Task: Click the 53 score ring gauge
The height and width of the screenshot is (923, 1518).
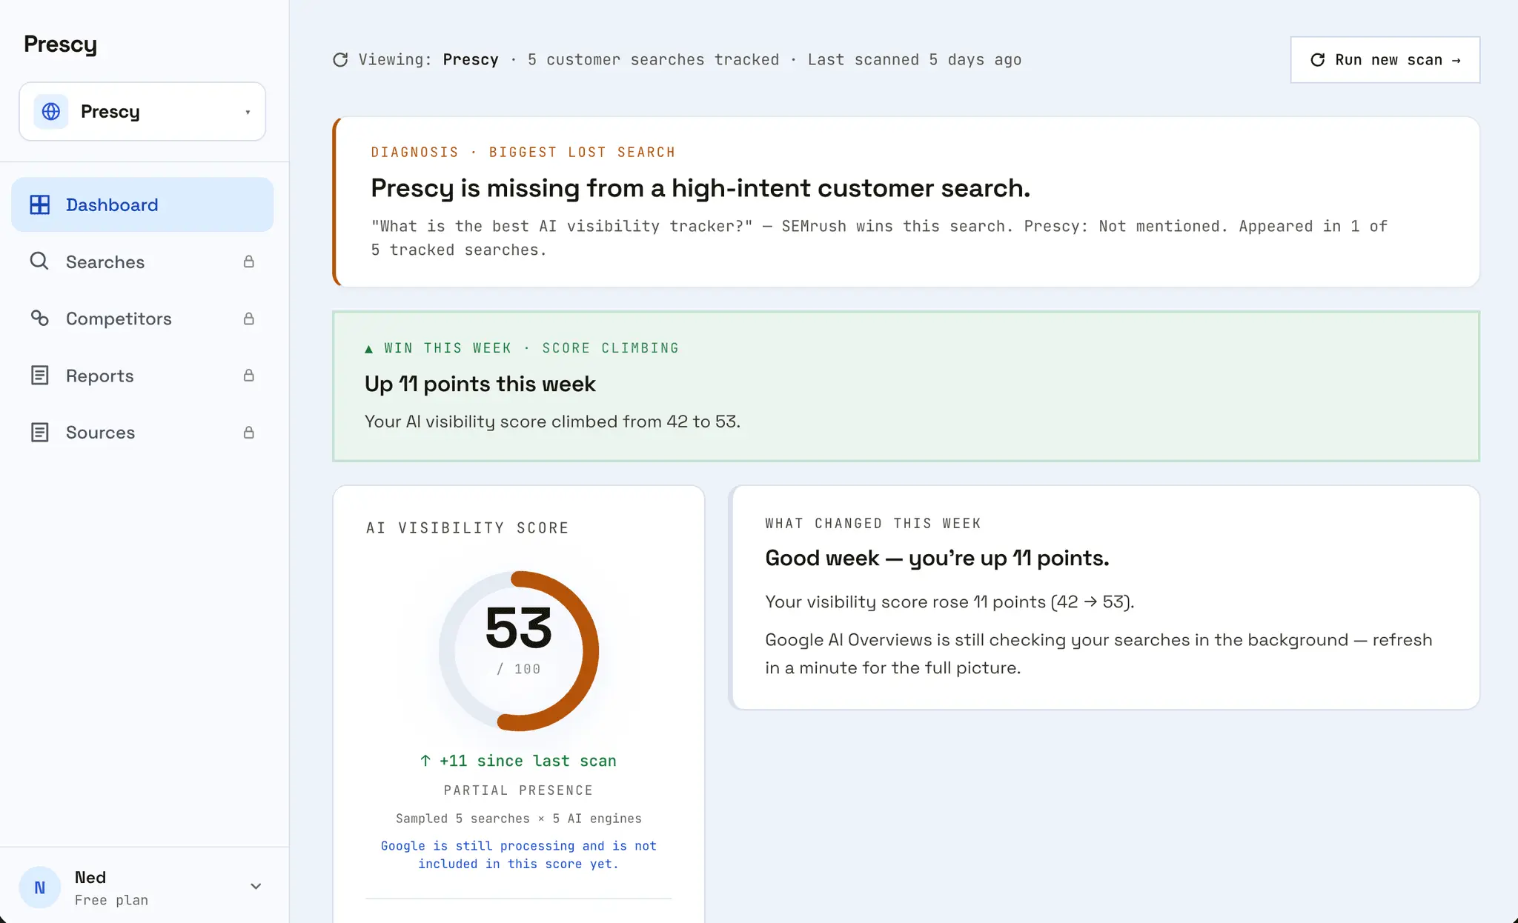Action: tap(519, 650)
